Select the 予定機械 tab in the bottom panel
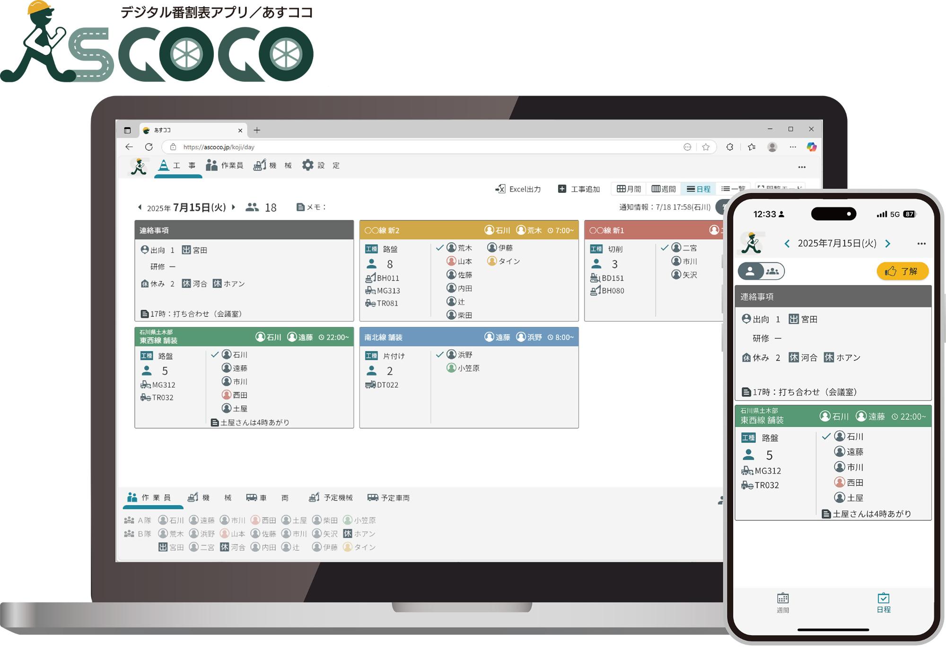 click(x=332, y=497)
